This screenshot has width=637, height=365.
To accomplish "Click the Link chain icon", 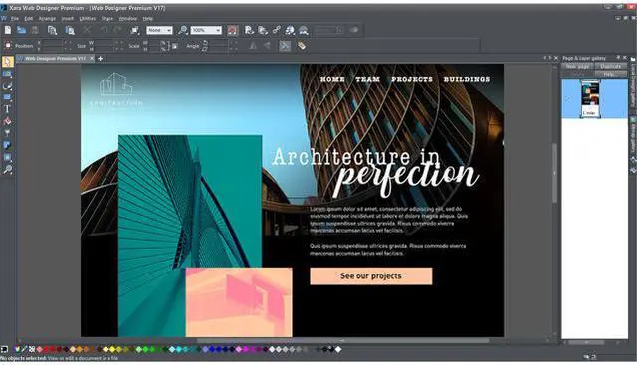I will [x=277, y=30].
